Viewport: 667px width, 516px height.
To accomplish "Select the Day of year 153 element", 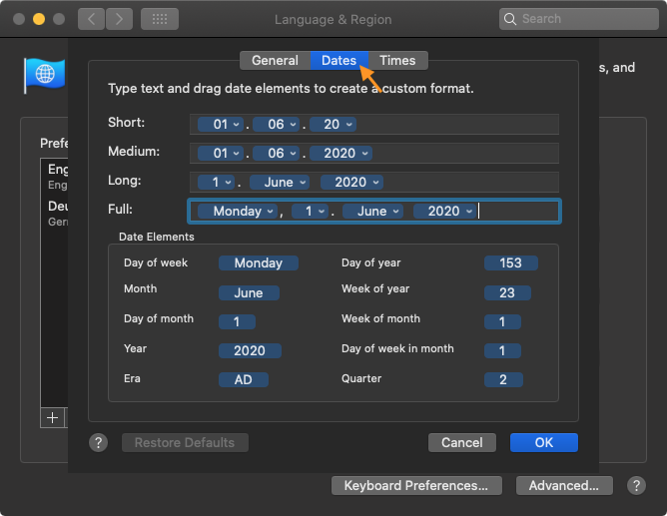I will pyautogui.click(x=511, y=263).
